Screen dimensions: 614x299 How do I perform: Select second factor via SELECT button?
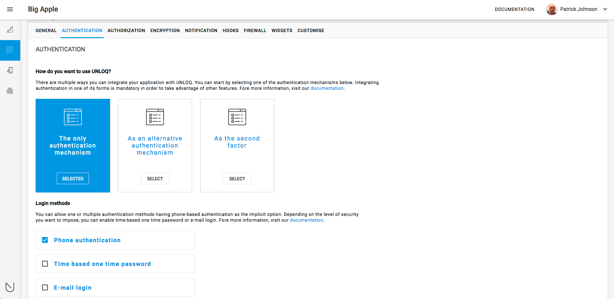pos(237,178)
